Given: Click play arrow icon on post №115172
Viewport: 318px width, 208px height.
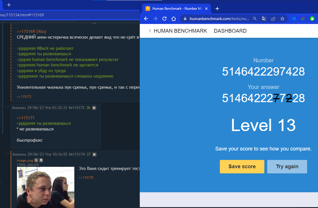Looking at the screenshot, I should tap(94, 108).
